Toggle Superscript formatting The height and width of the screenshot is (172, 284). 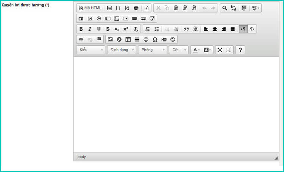[x=125, y=29]
